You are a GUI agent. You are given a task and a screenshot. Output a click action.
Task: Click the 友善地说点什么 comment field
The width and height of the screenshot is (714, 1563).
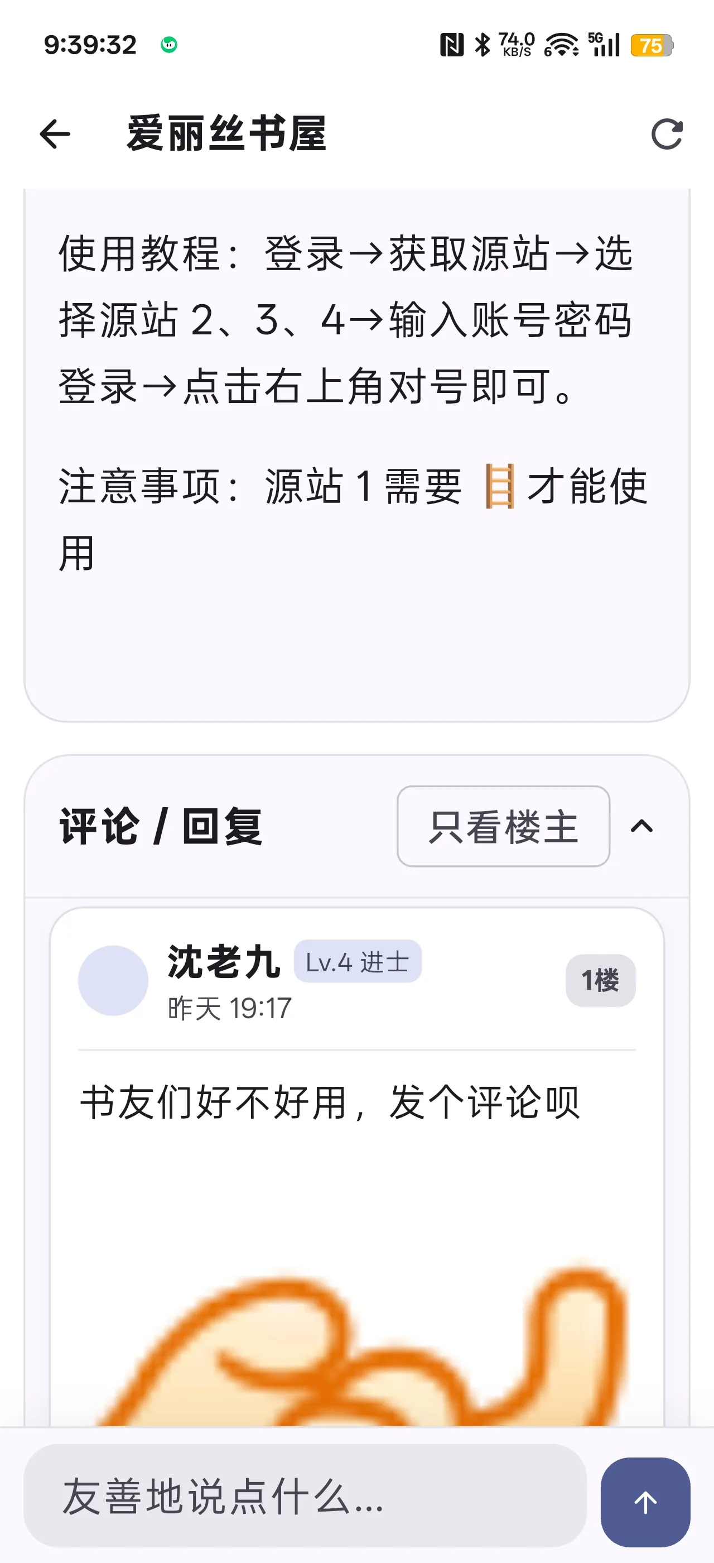305,1495
